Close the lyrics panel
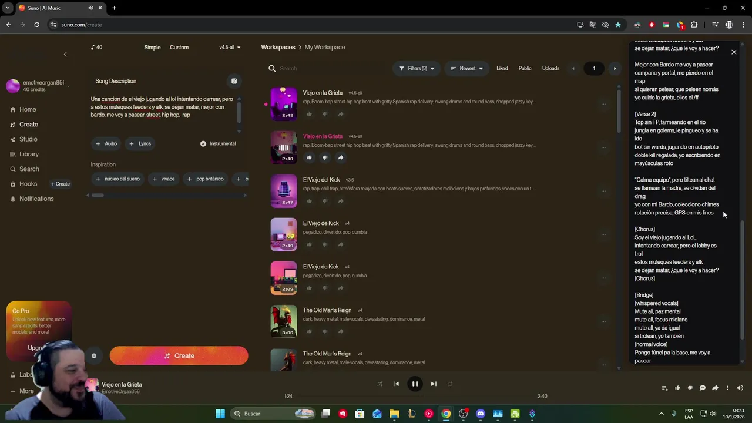 pyautogui.click(x=734, y=52)
